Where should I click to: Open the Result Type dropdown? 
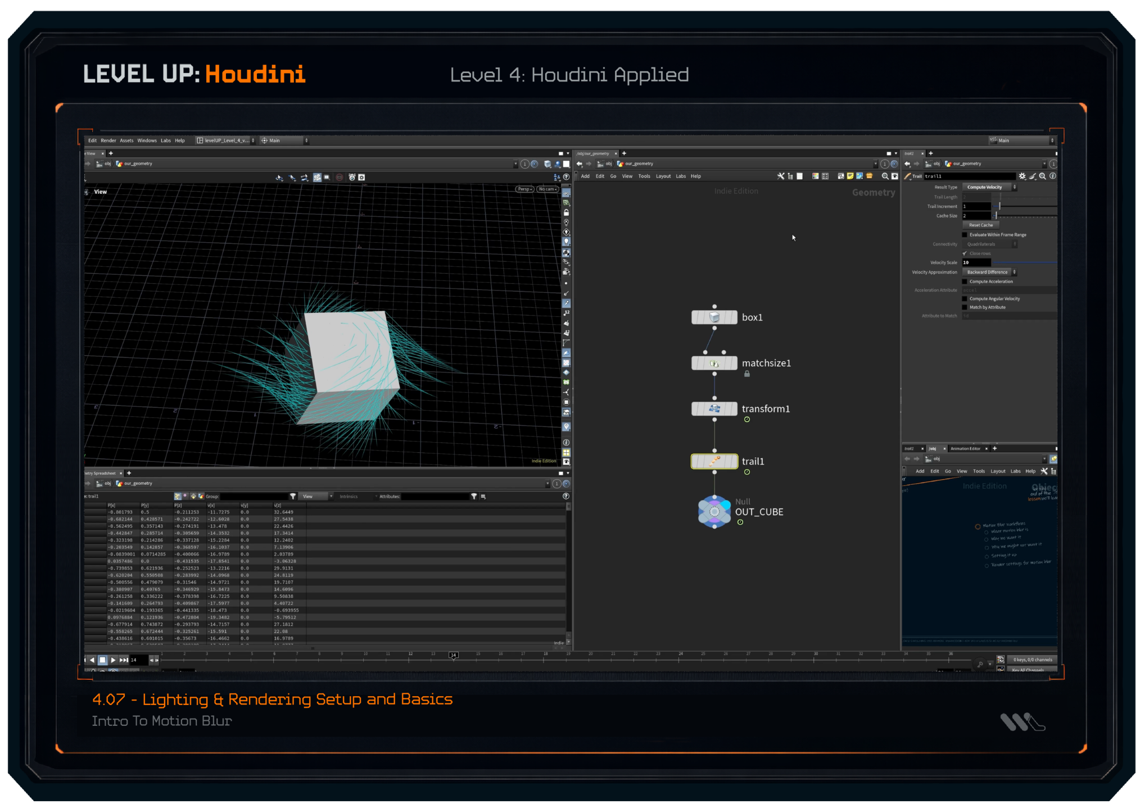[x=989, y=187]
